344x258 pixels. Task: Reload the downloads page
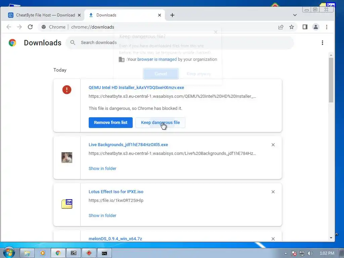point(30,27)
